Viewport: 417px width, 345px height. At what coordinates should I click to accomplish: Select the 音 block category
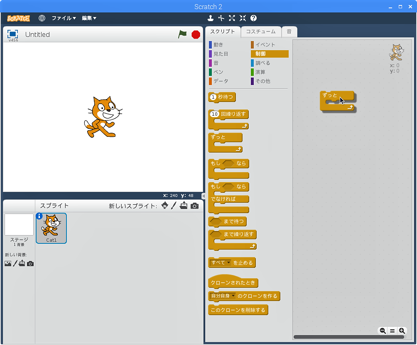click(216, 63)
